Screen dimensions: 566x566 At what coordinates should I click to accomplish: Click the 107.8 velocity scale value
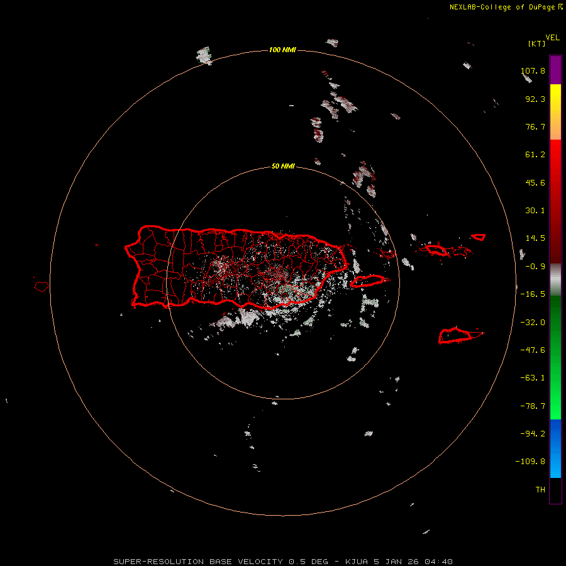click(x=533, y=71)
